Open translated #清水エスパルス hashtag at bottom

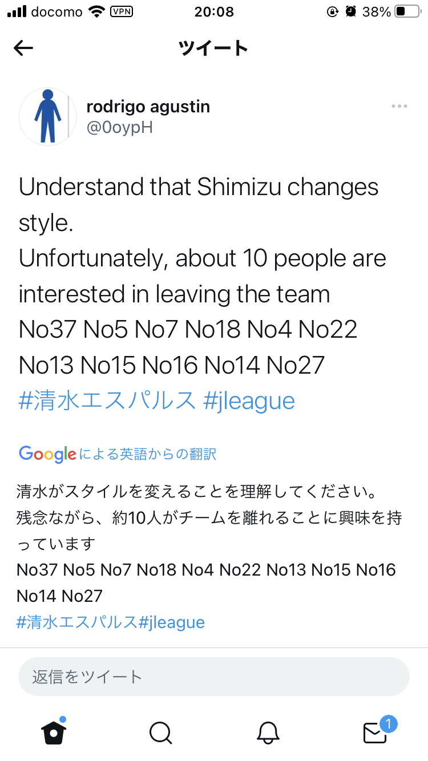(x=77, y=622)
